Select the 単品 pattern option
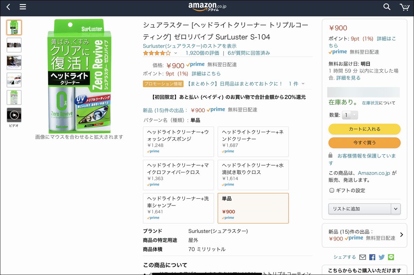The image size is (414, 275). pyautogui.click(x=253, y=207)
